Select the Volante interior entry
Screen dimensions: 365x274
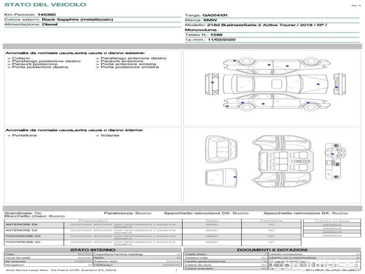[110, 135]
